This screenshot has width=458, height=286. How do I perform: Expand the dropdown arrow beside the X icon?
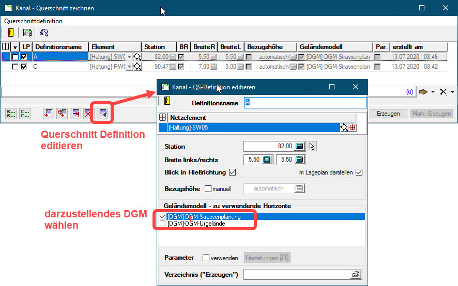click(453, 92)
